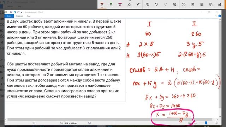Viewport: 226px width, 127px height.
Task: Click zoom out minus button in Paint
Action: 196,123
